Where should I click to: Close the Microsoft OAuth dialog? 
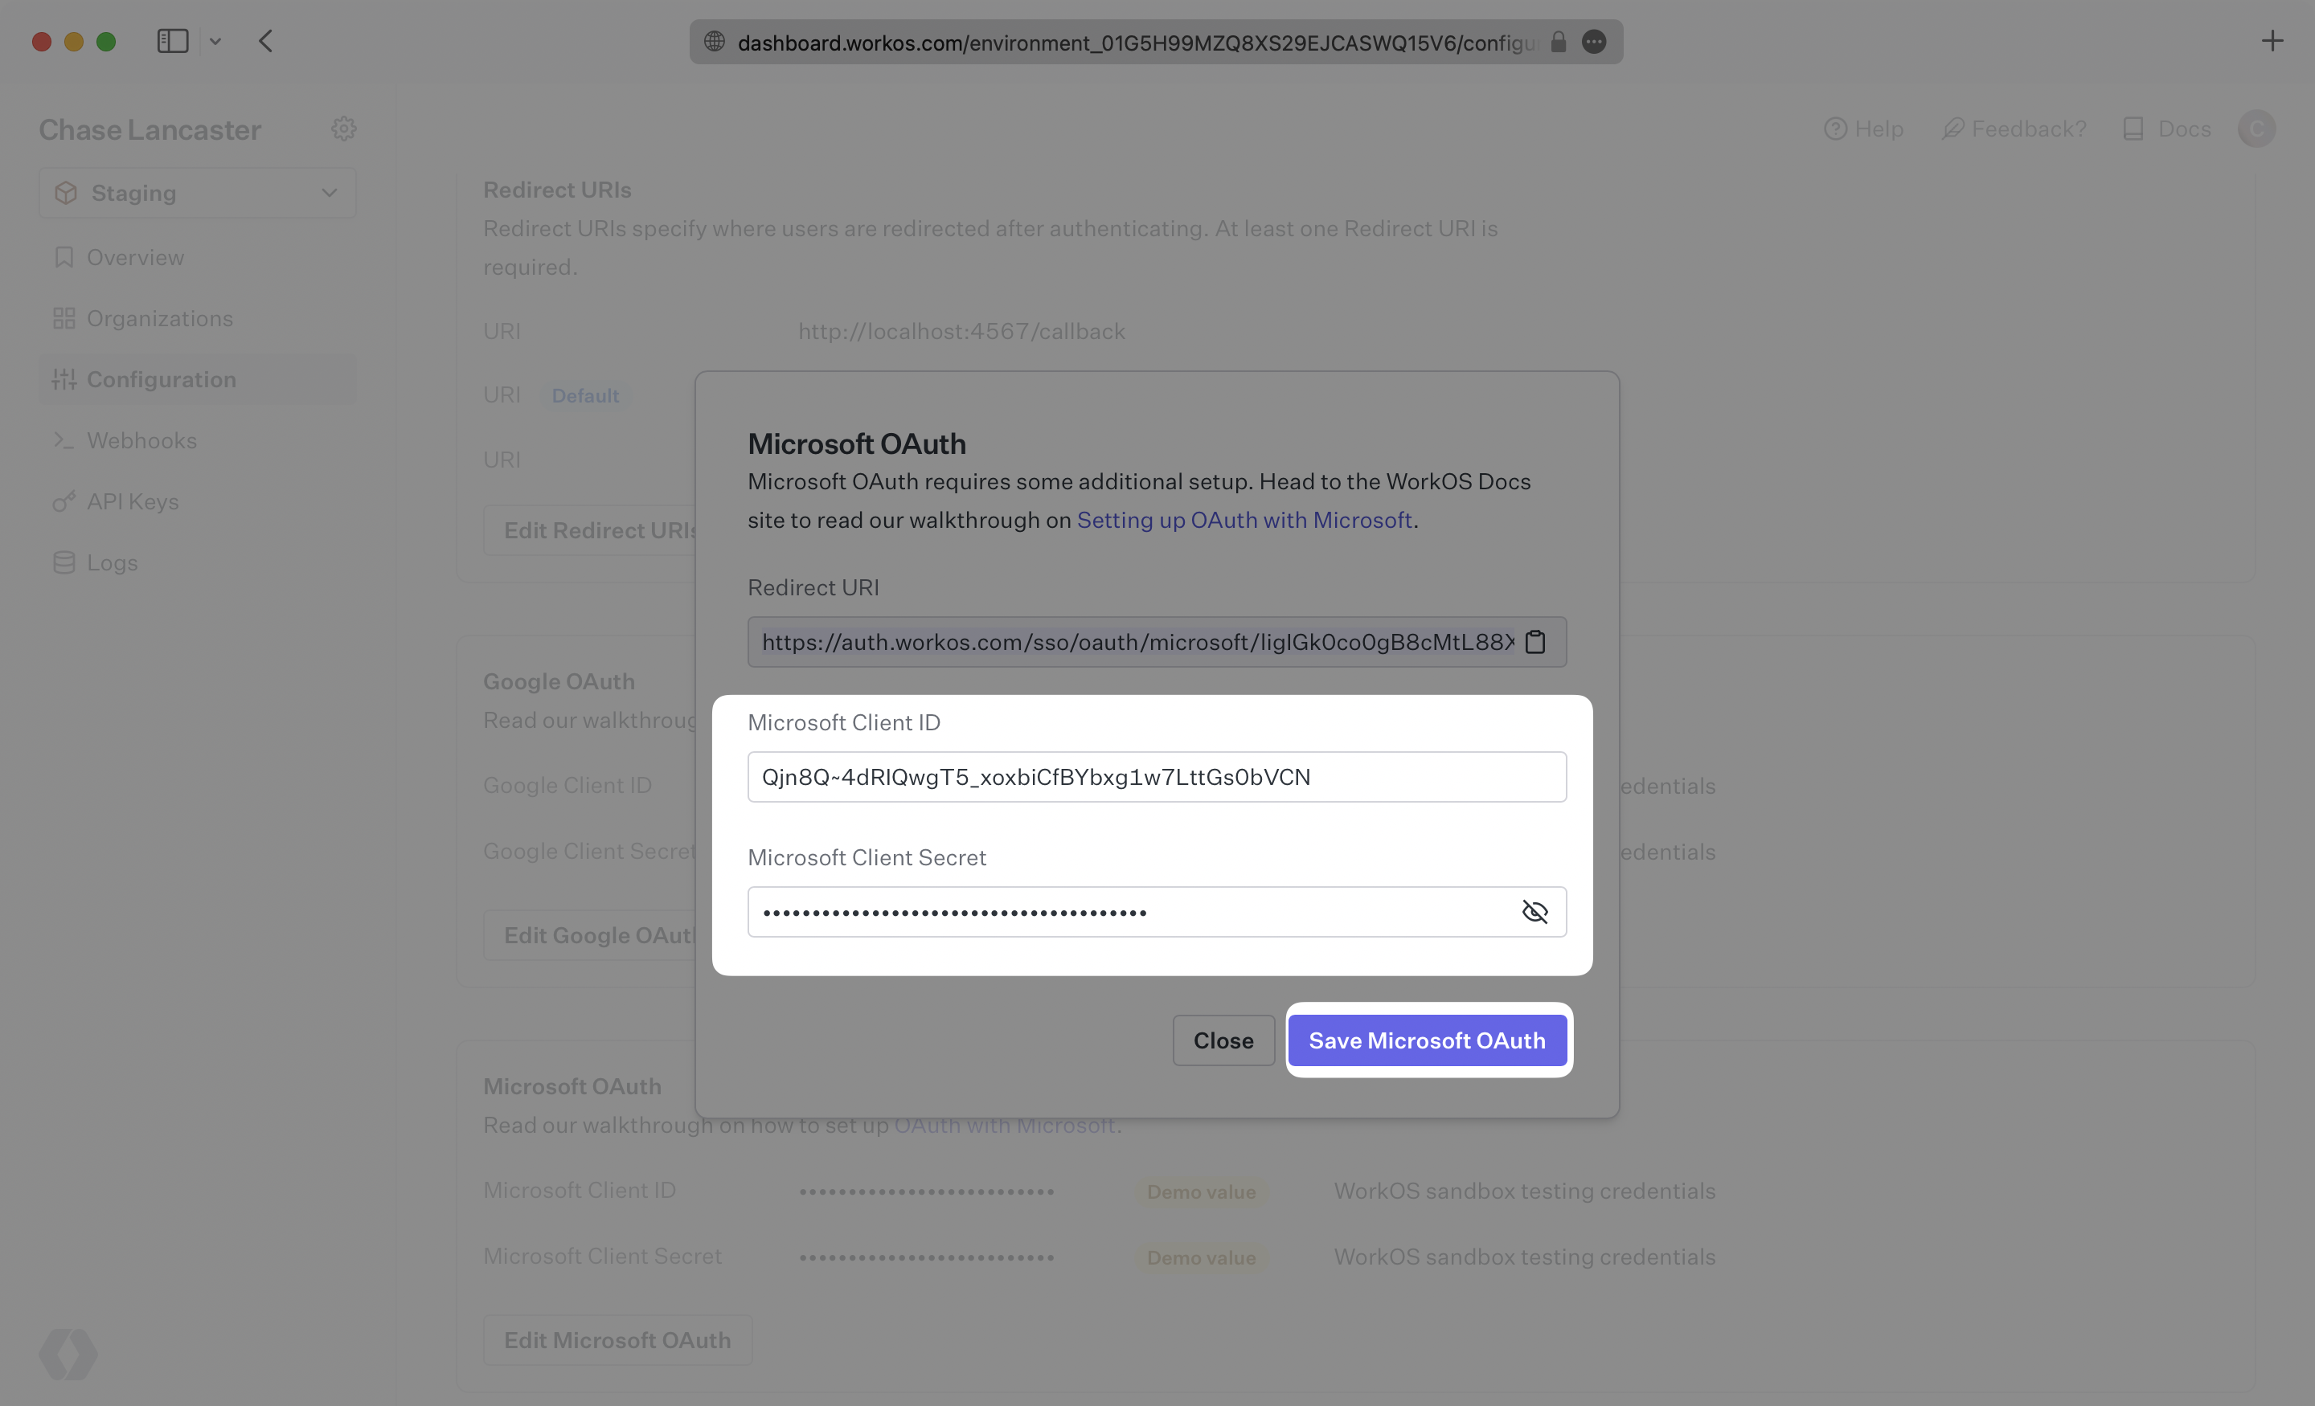(1223, 1040)
